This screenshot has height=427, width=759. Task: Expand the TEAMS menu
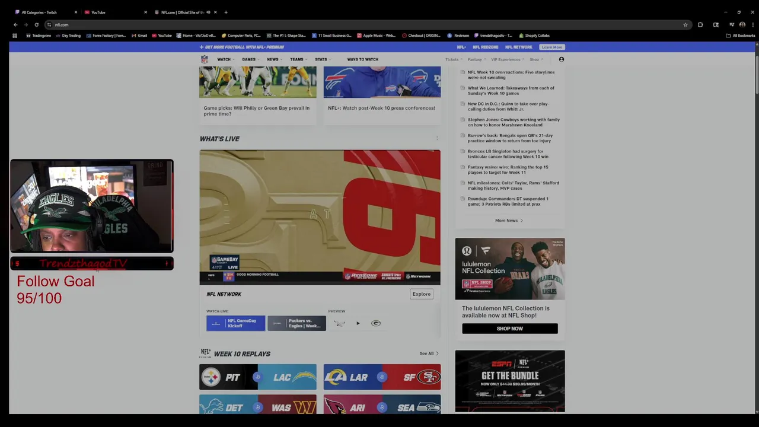pos(298,59)
